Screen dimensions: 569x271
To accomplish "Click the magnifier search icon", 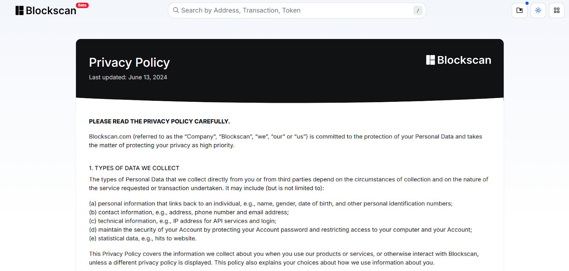I will pos(176,10).
